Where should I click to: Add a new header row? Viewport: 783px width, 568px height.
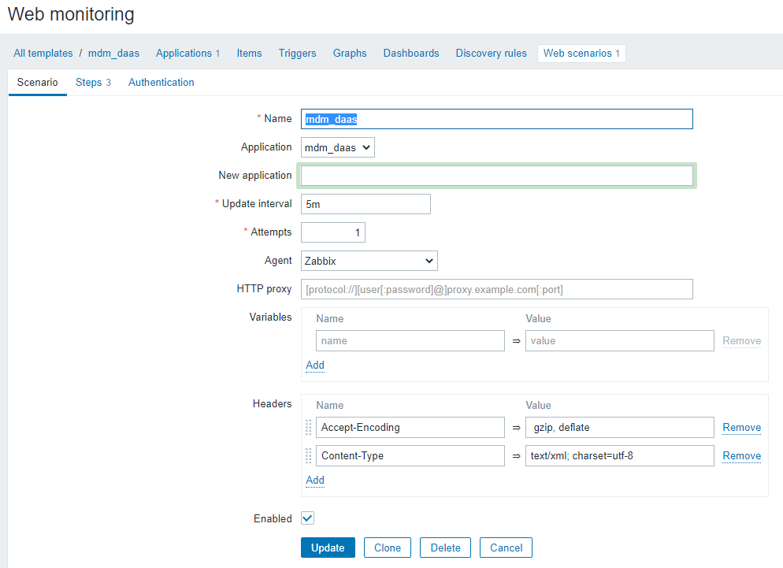click(315, 480)
